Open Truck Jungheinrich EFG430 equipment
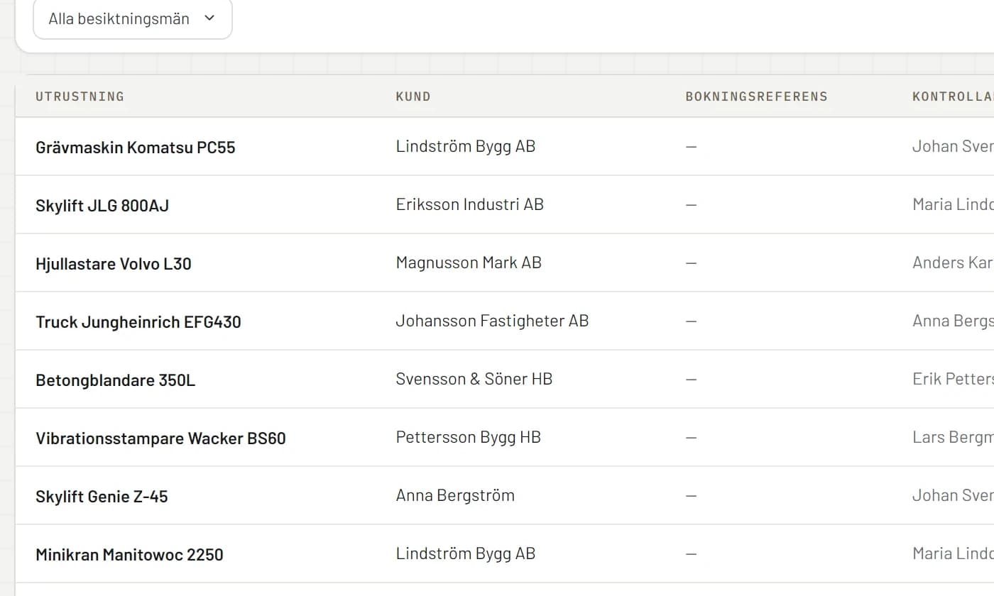Screen dimensions: 994x596 coord(138,321)
